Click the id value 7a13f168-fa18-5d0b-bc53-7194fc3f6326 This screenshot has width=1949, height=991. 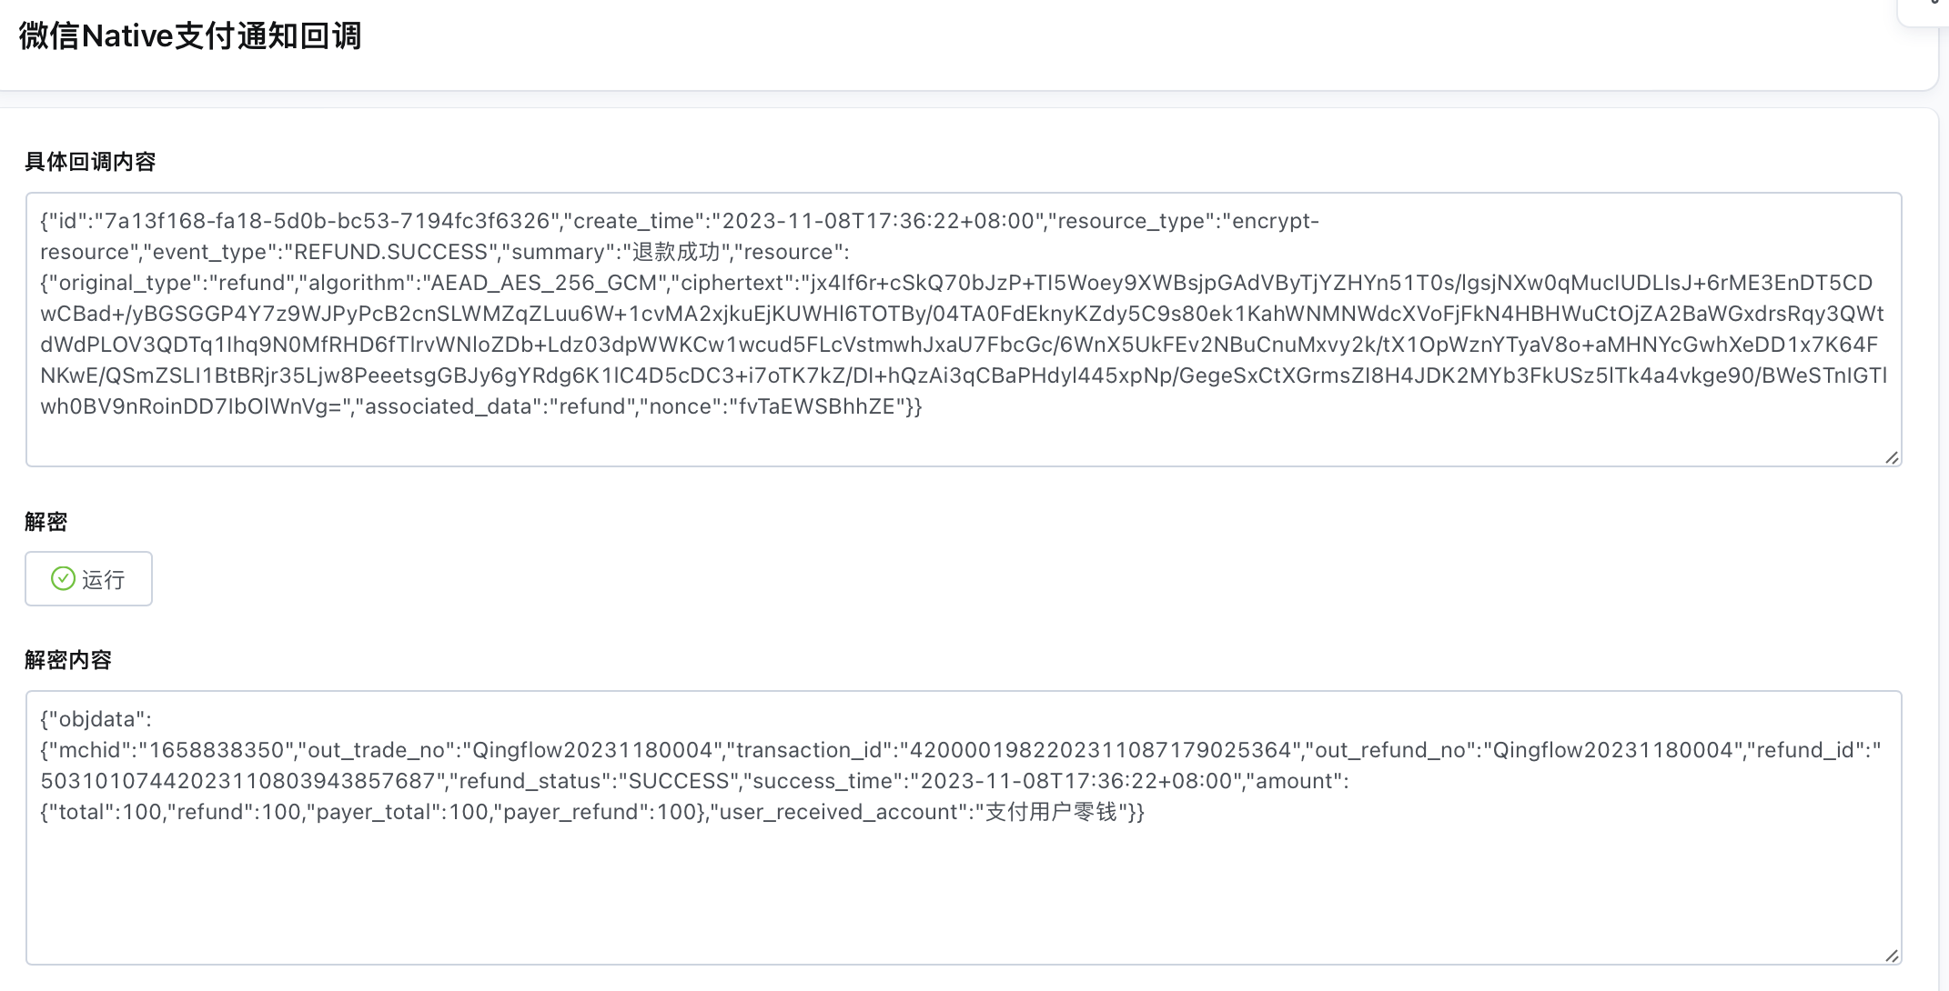coord(328,221)
